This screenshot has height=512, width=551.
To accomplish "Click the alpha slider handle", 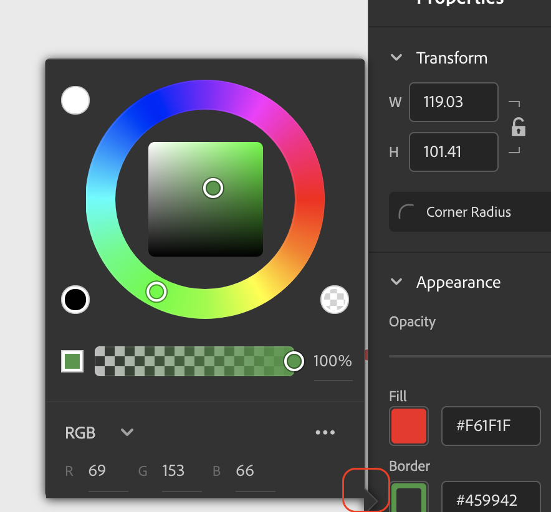I will point(294,361).
